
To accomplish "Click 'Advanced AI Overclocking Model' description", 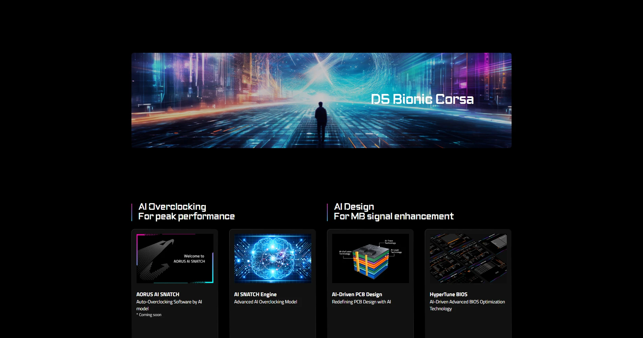I will [266, 302].
